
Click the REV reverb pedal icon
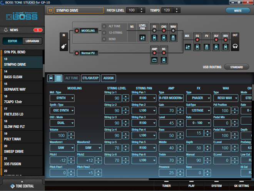point(226,47)
